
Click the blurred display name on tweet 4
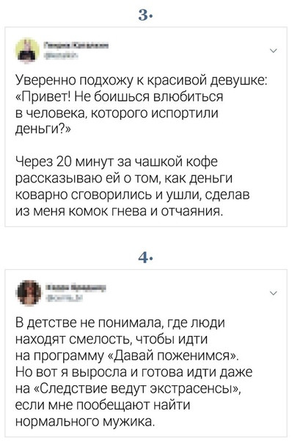tap(76, 287)
